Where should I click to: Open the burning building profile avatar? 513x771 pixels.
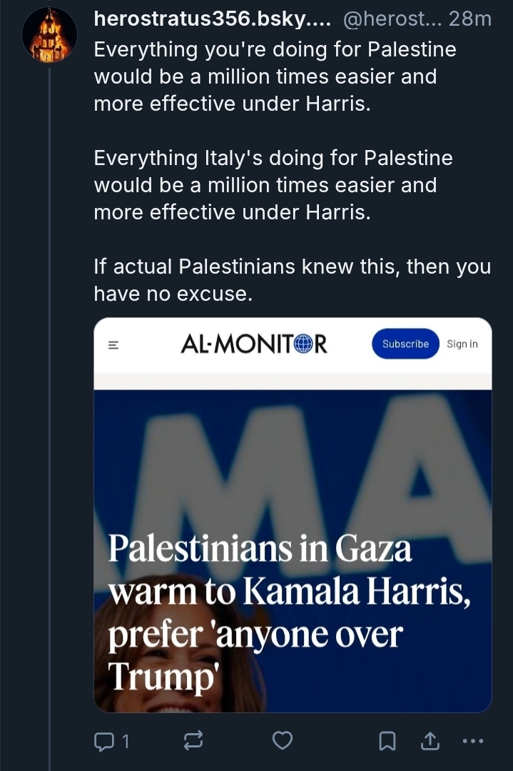tap(49, 35)
